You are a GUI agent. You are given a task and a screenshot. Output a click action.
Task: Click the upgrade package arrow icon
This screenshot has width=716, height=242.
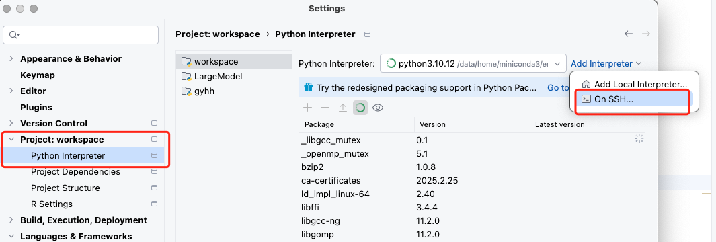342,108
